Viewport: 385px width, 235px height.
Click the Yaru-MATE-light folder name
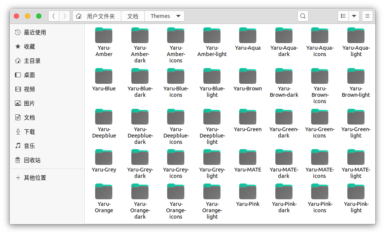tap(356, 173)
